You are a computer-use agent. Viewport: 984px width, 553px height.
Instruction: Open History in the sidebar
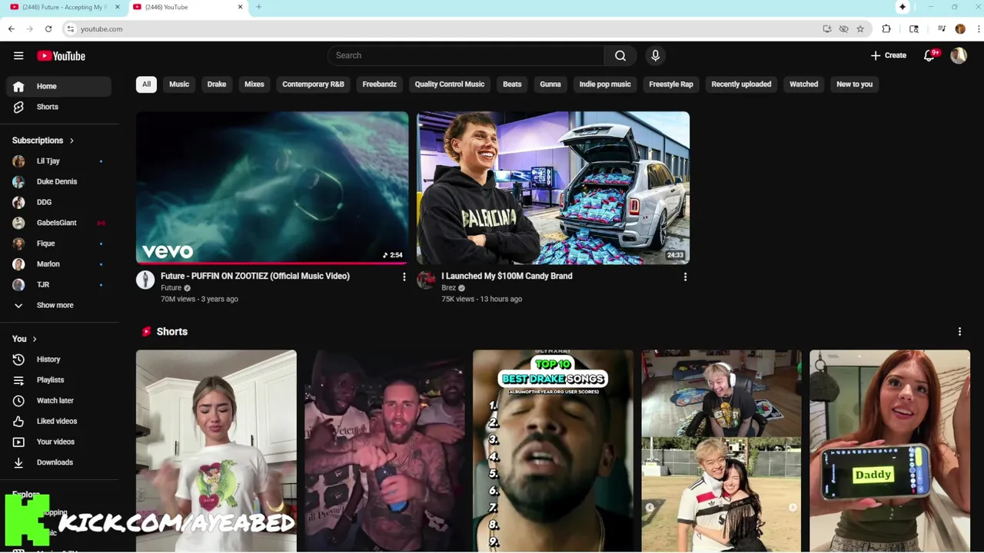[58, 359]
